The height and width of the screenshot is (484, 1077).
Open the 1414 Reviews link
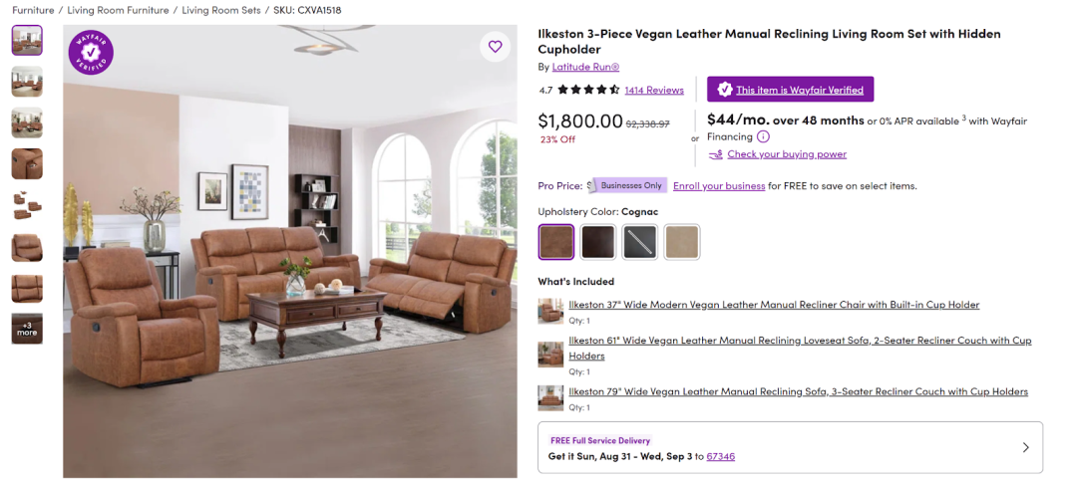pos(654,90)
